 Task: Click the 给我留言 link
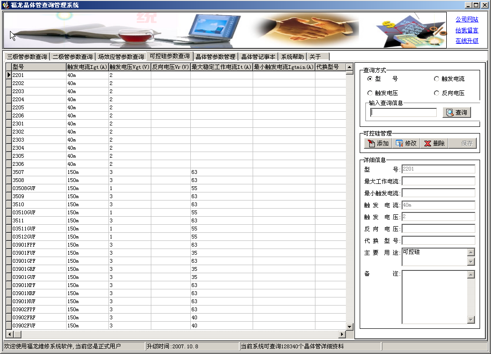tap(467, 30)
